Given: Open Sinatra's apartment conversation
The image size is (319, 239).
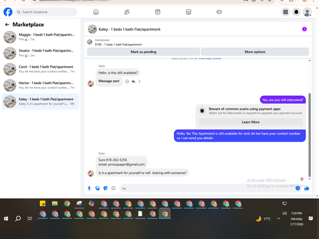Looking at the screenshot, I should 40,53.
